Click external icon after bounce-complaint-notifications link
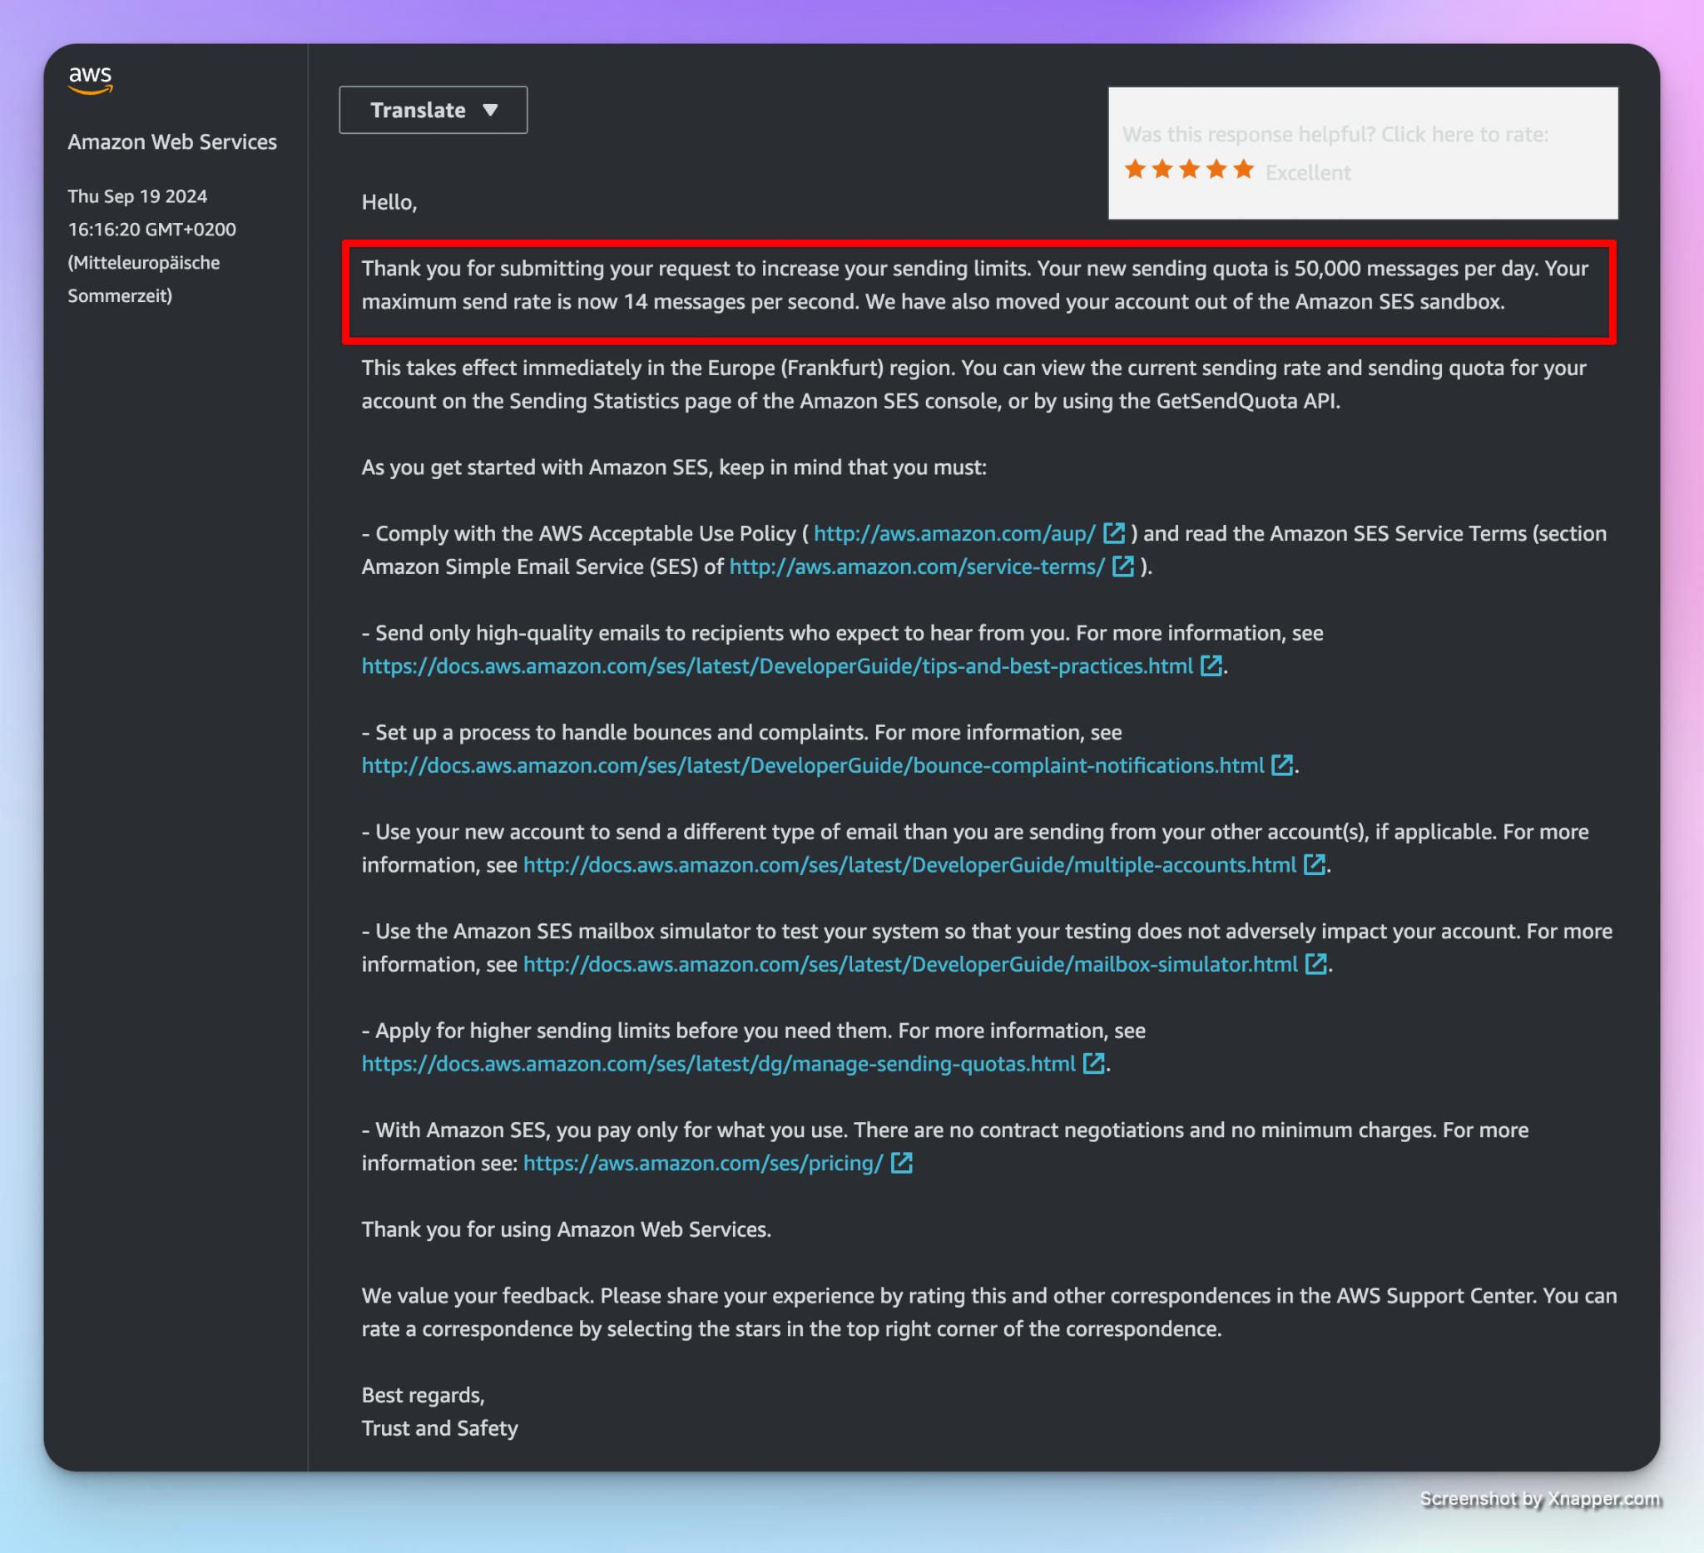This screenshot has height=1553, width=1704. pos(1282,765)
